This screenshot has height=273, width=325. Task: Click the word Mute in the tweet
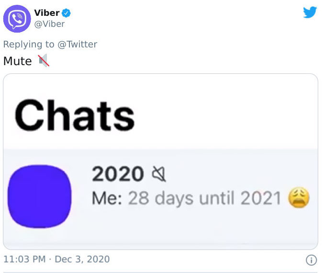pos(18,61)
